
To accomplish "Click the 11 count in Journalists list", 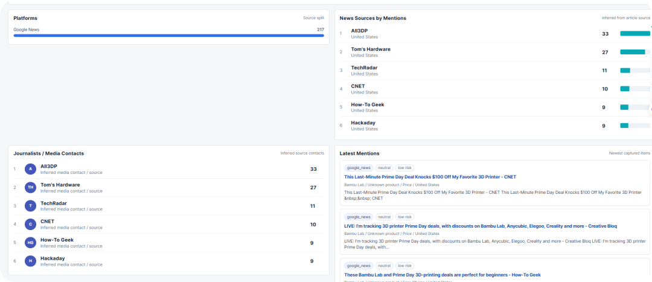I will [313, 206].
